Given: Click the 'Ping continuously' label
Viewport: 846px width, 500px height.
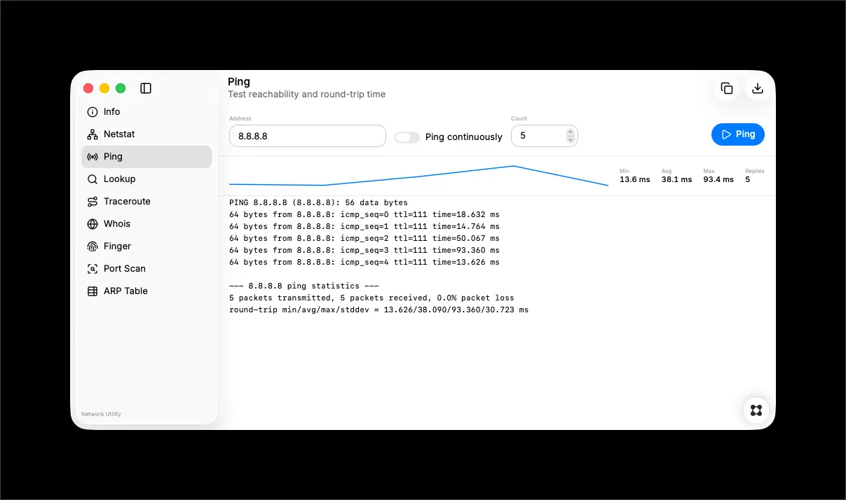Looking at the screenshot, I should coord(464,137).
